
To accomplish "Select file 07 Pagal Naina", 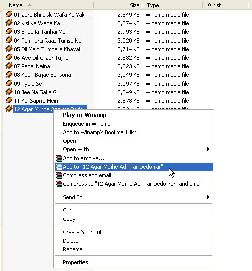I will coord(32,66).
